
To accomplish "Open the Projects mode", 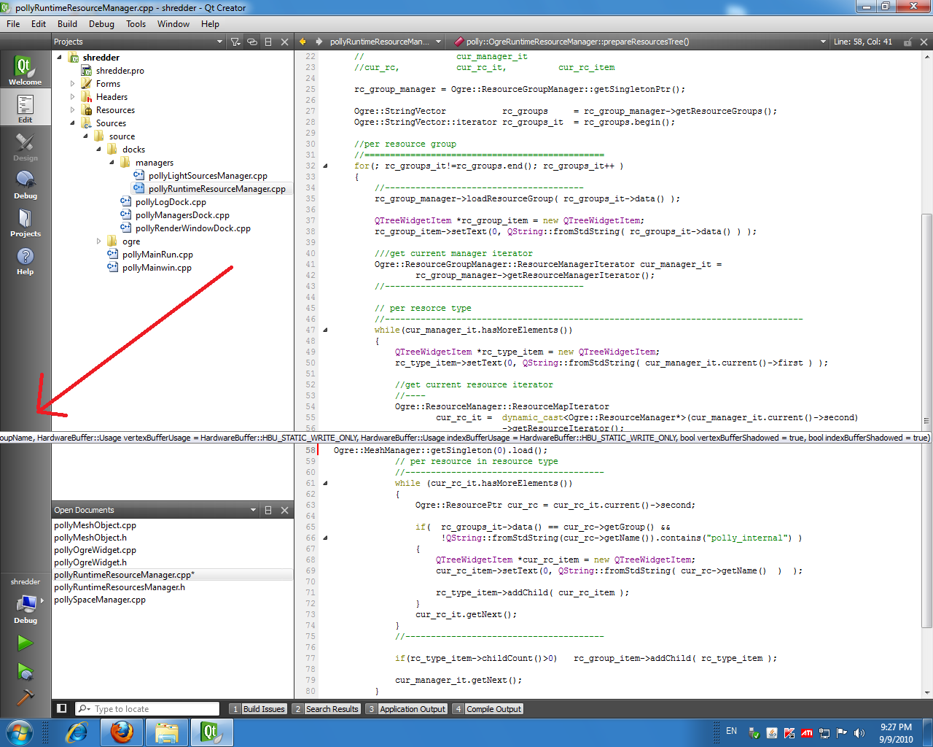I will [x=25, y=222].
